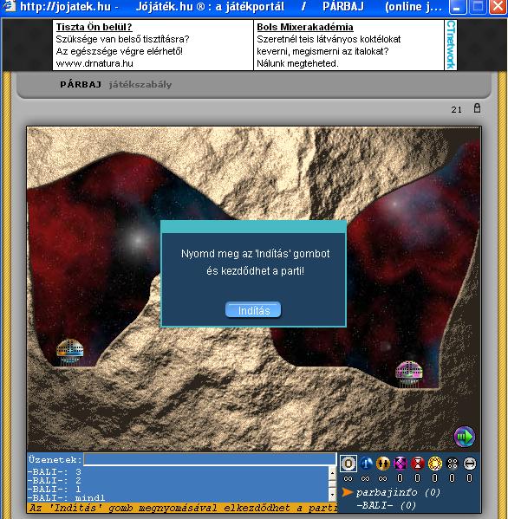
Task: Click the chat scrollbar up arrow
Action: 333,473
